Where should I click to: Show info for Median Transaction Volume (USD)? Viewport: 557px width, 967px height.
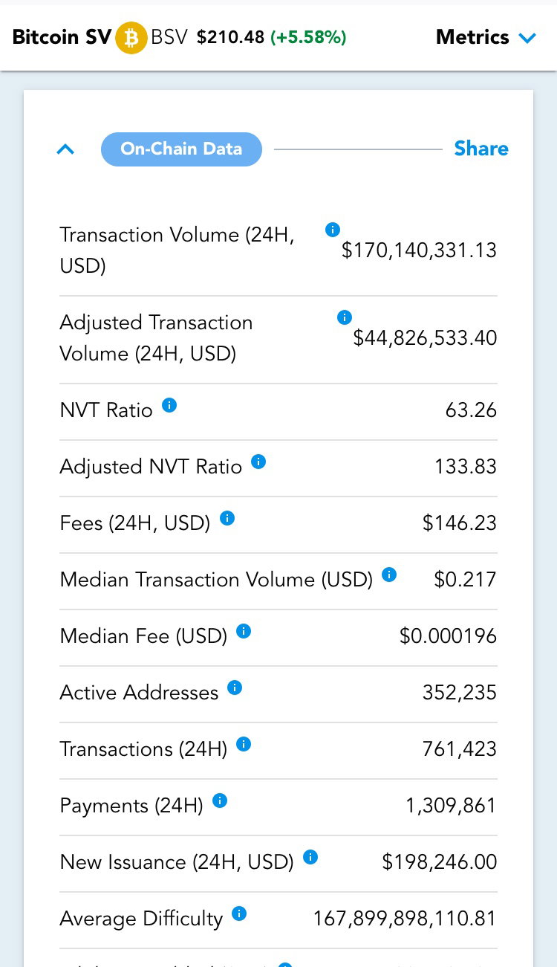click(389, 575)
